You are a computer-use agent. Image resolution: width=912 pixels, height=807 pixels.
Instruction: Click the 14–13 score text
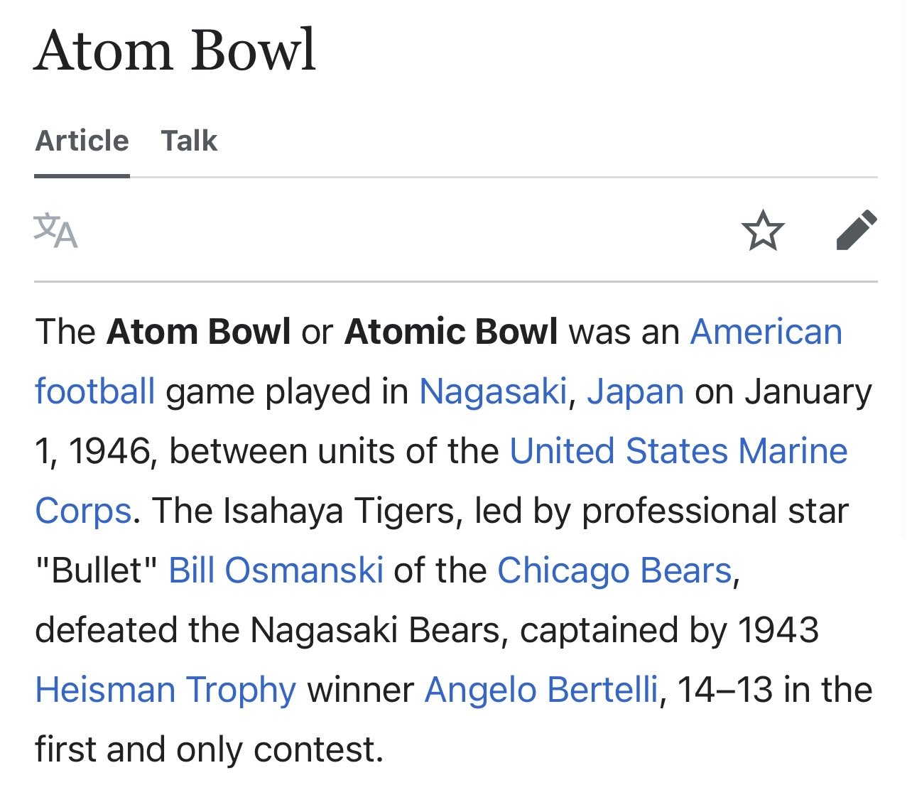pos(725,690)
